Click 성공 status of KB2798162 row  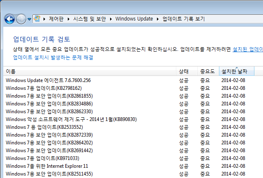coord(184,88)
